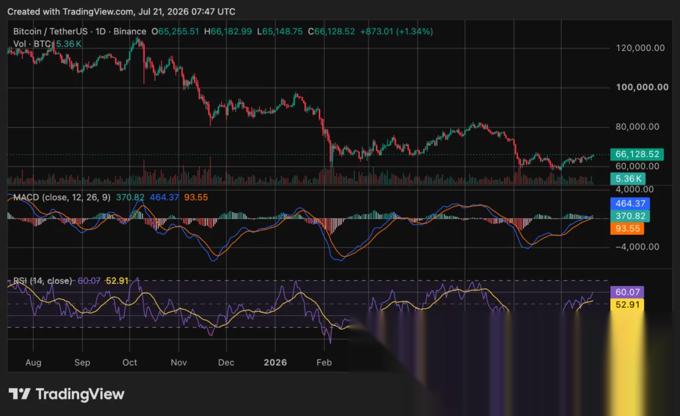Click the 5.36 K volume axis label

coord(628,178)
